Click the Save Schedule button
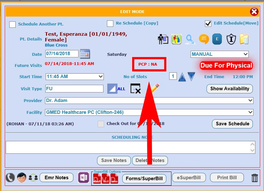Screen dimensions: 264x191 [232, 124]
